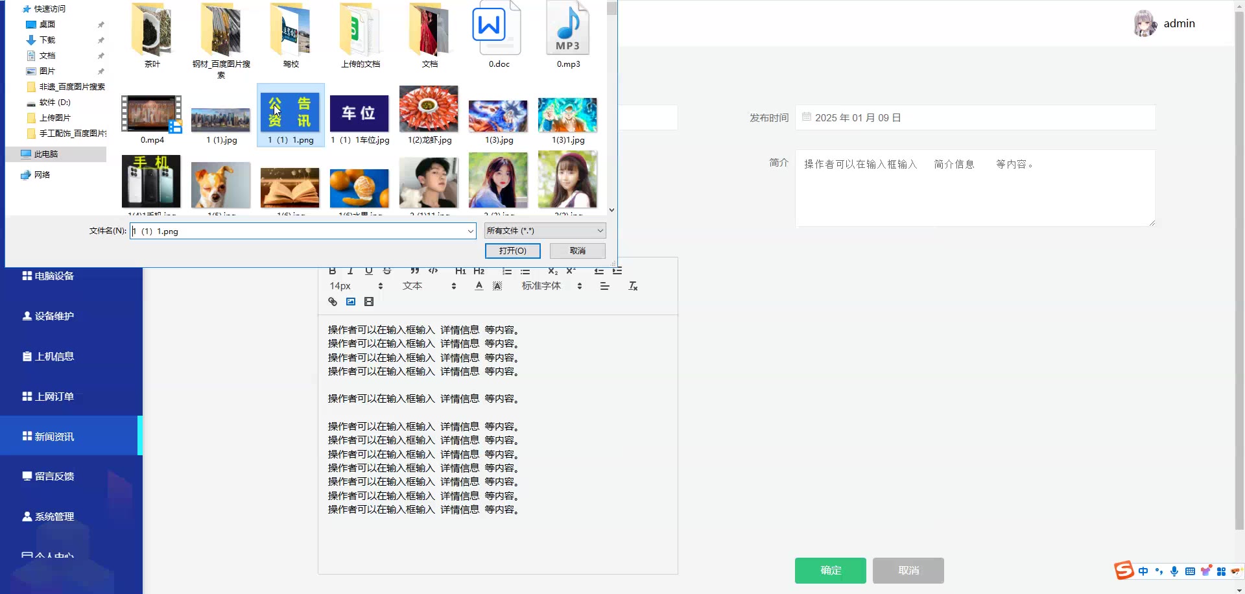Select the 茶叶 folder
Image resolution: width=1245 pixels, height=594 pixels.
coord(152,36)
